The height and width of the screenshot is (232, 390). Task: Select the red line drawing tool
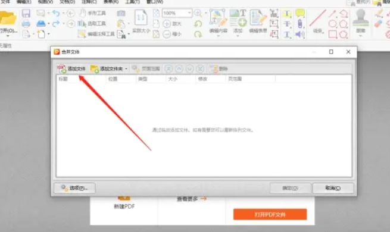(317, 18)
